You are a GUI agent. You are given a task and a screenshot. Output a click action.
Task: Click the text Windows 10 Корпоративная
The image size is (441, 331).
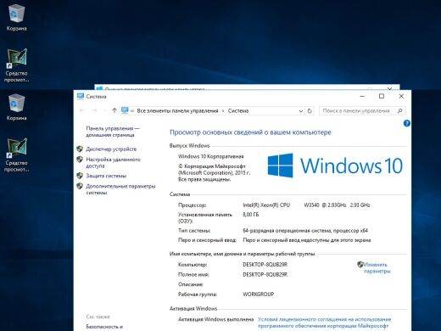tap(210, 156)
